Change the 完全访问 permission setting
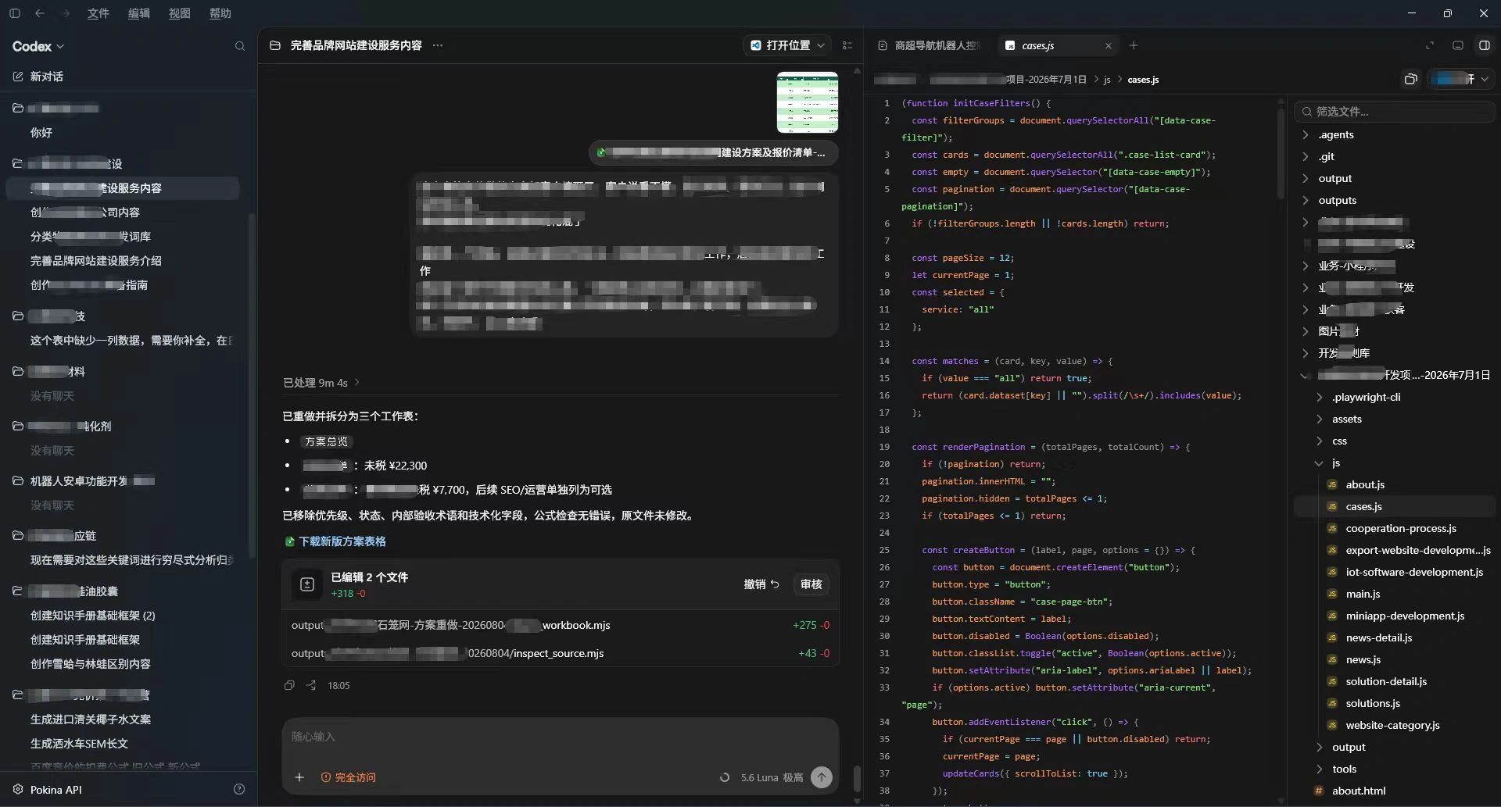 tap(349, 777)
